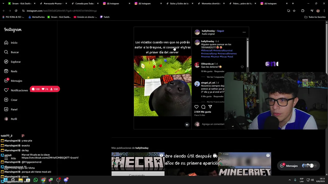Open AlertasPuntos bookmark

coord(36,17)
